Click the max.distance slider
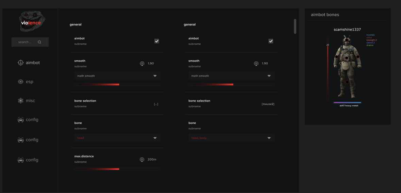 click(x=117, y=169)
